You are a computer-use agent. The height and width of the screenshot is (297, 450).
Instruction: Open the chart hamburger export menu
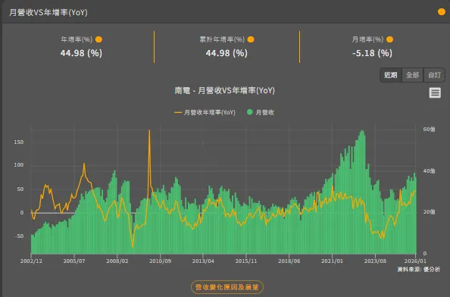pyautogui.click(x=435, y=93)
